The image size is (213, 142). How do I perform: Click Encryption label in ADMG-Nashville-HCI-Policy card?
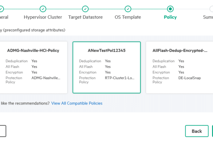point(14,72)
